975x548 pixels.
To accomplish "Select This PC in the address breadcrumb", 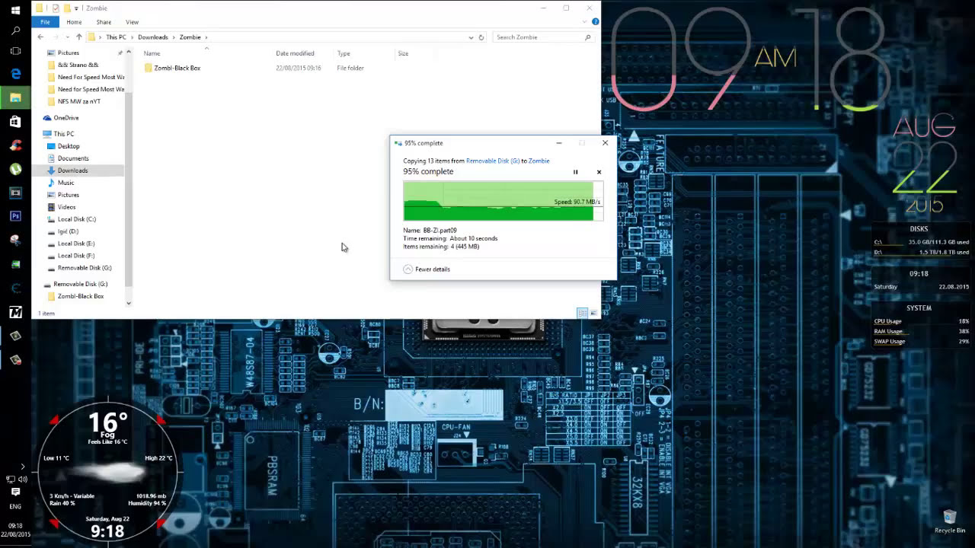I will click(116, 37).
